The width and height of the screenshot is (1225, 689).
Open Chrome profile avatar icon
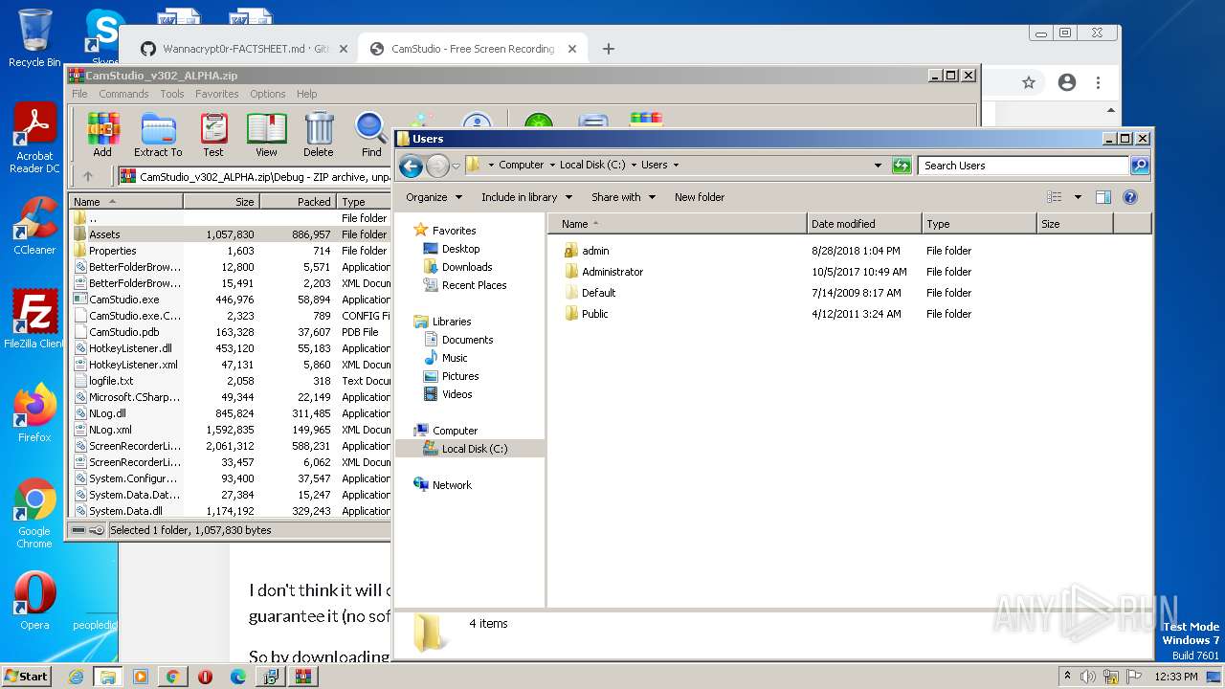pos(1067,83)
